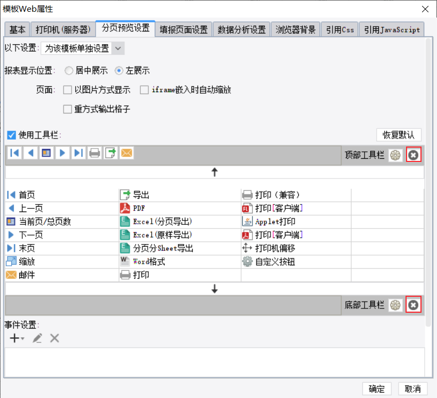437x398 pixels.
Task: Close the 模板Web属性 dialog
Action: (x=425, y=9)
